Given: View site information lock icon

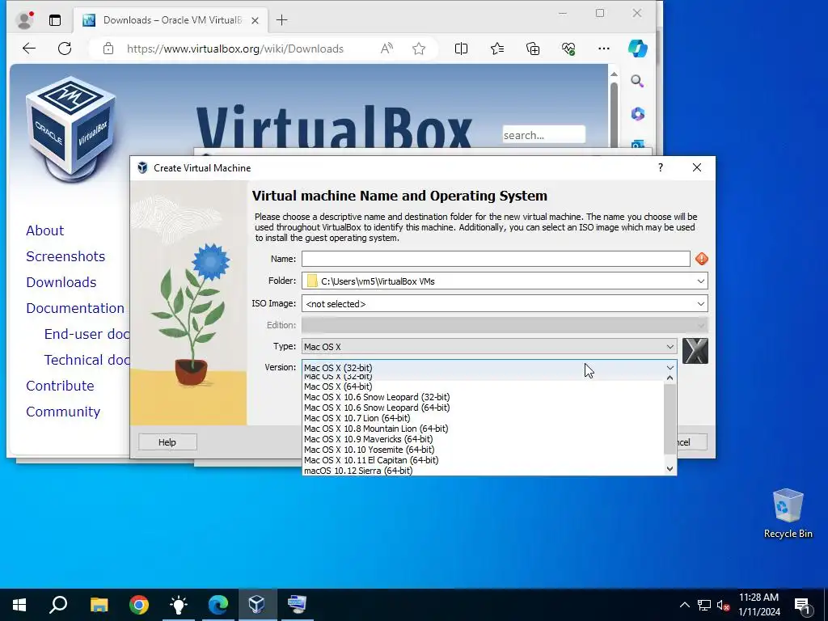Looking at the screenshot, I should pos(108,49).
